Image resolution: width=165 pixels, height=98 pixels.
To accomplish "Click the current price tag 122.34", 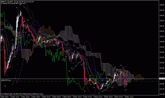I will pyautogui.click(x=162, y=78).
